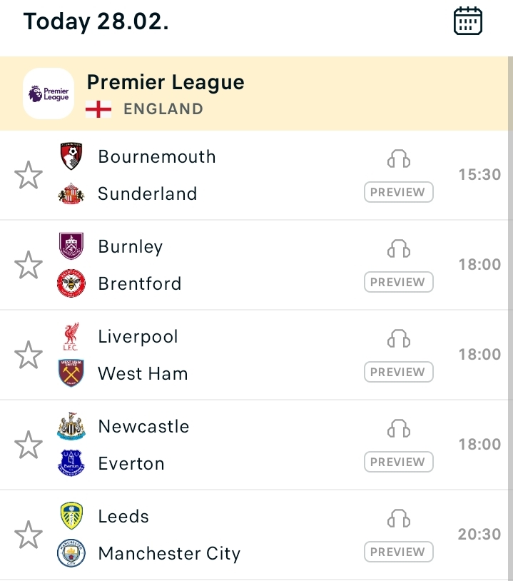Open Leeds vs Manchester City preview
This screenshot has height=581, width=513.
[398, 552]
